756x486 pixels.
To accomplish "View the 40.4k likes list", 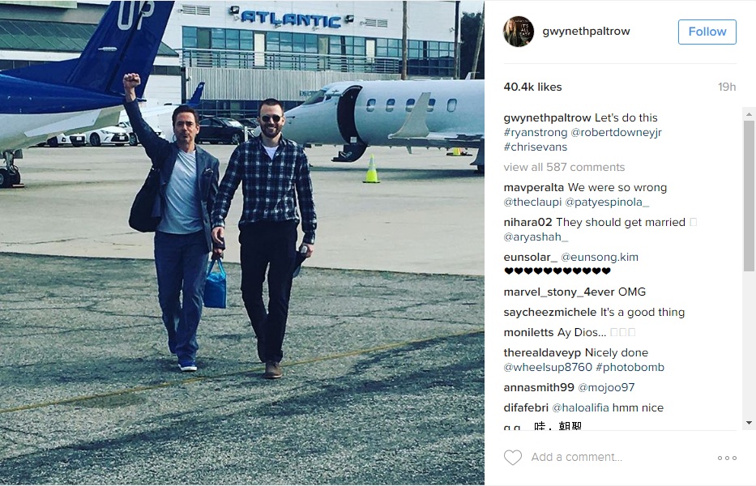I will click(532, 87).
